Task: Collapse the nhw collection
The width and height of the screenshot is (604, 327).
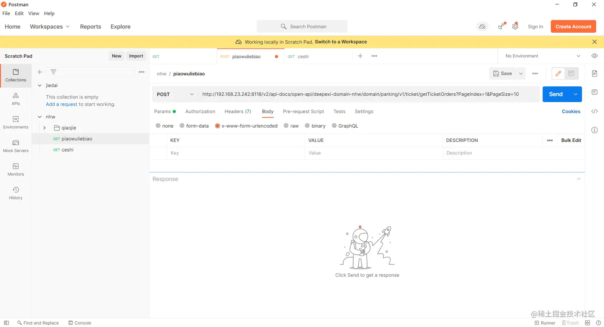Action: click(40, 117)
